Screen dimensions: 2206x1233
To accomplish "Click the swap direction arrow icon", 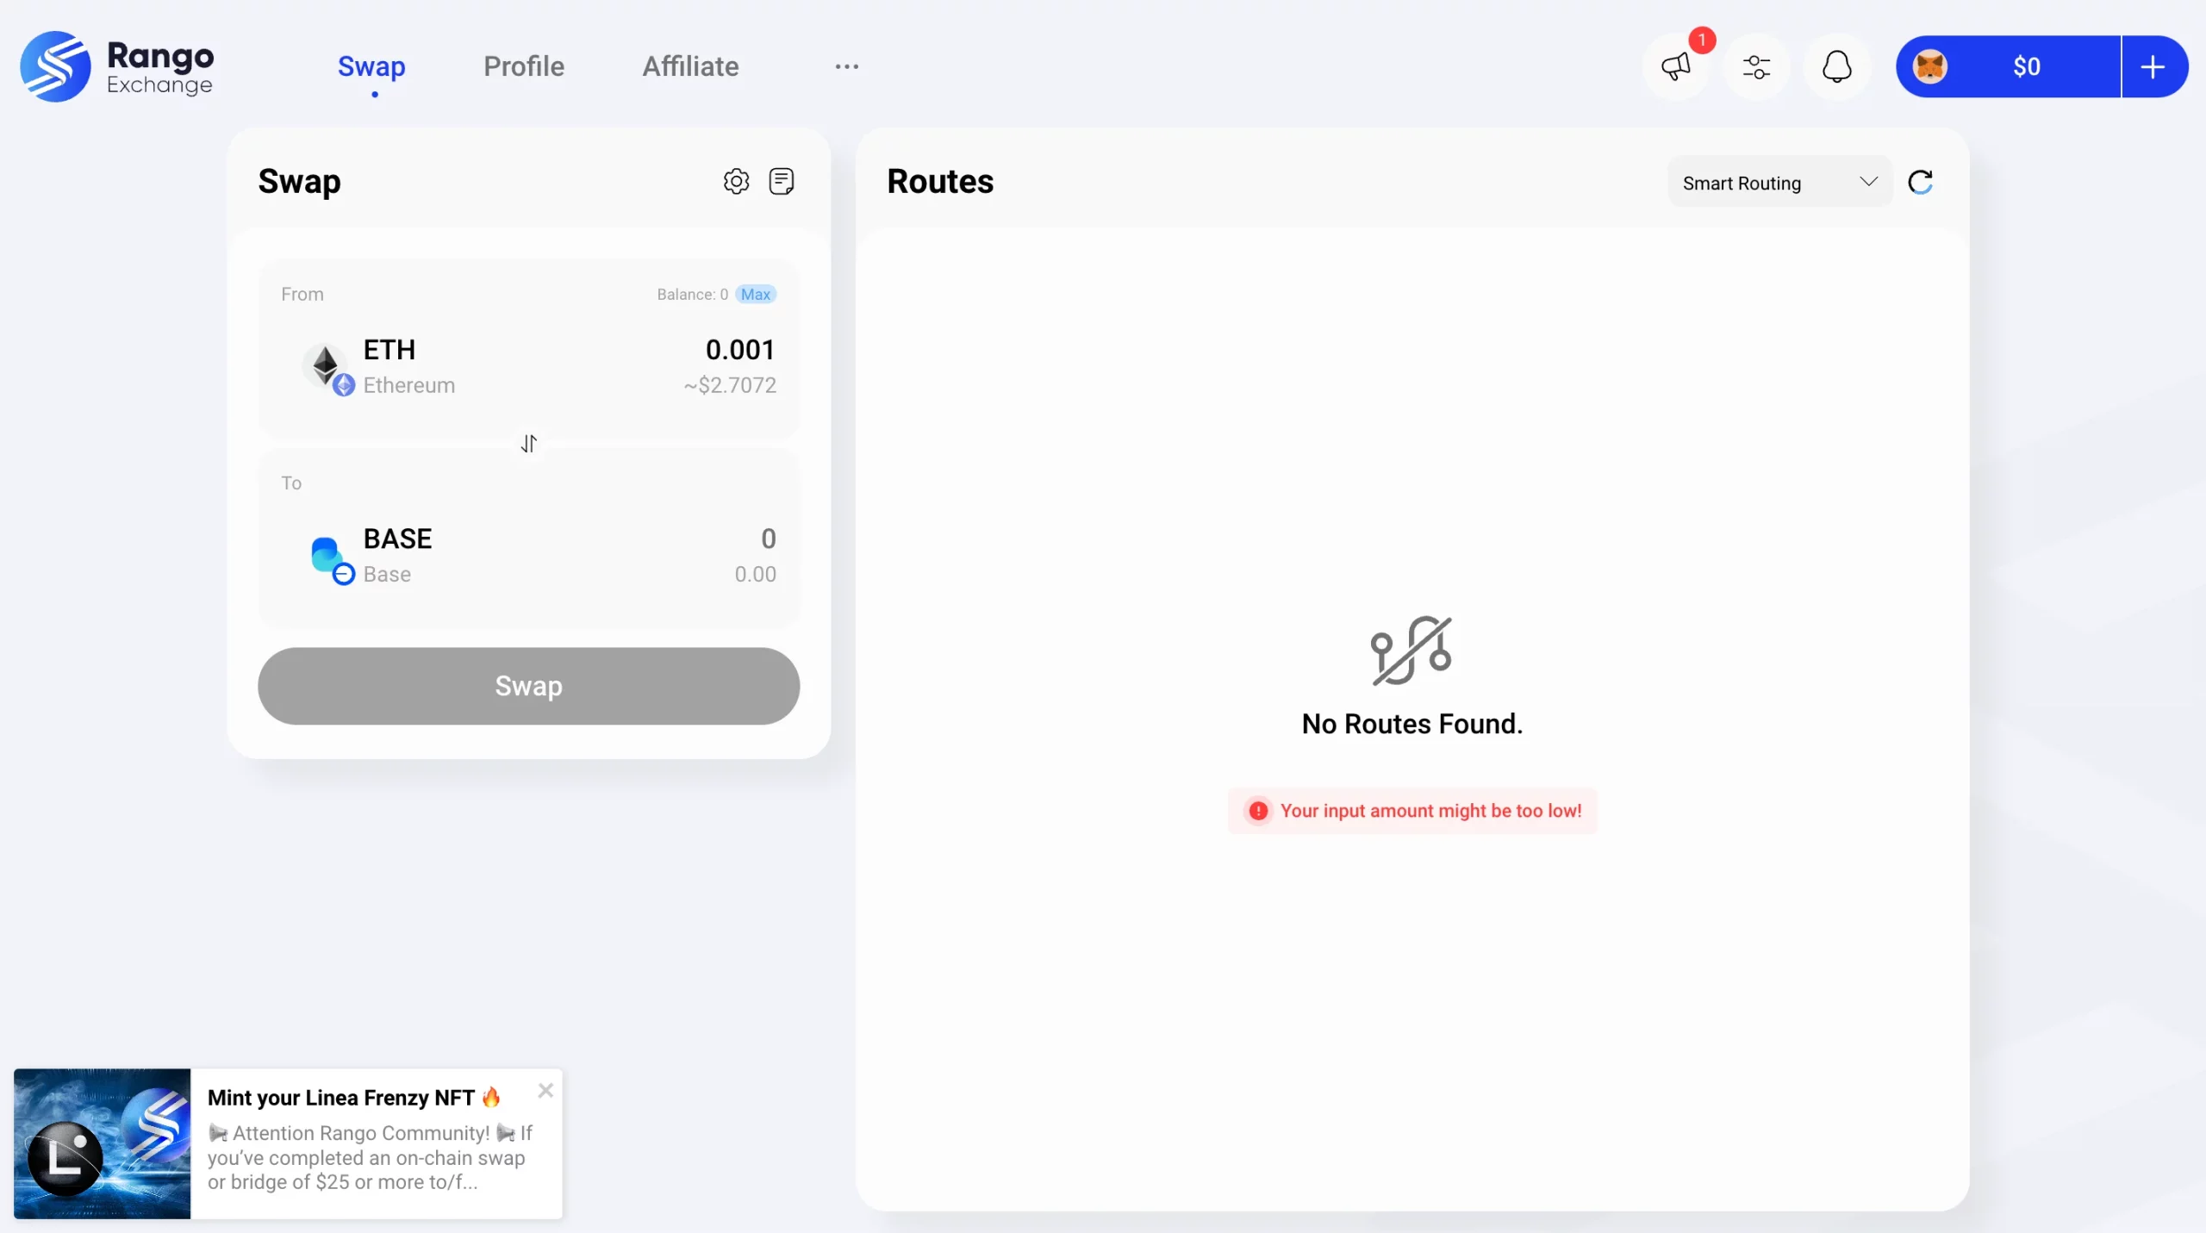I will (x=529, y=442).
